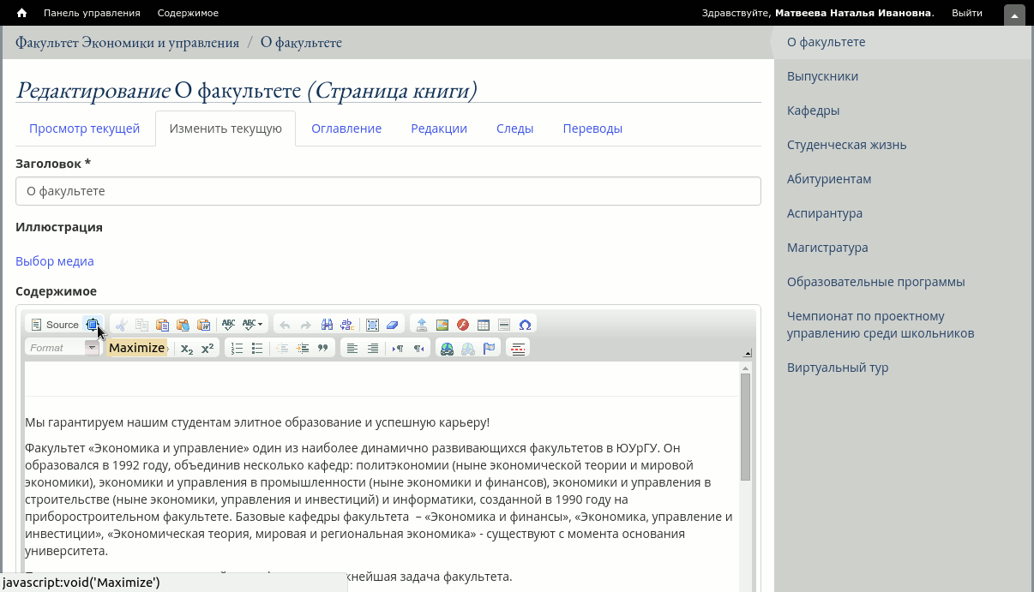The width and height of the screenshot is (1034, 592).
Task: Apply block quote formatting
Action: click(323, 348)
